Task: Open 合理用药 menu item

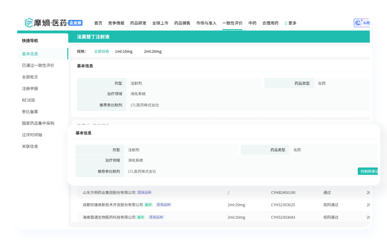Action: tap(270, 23)
